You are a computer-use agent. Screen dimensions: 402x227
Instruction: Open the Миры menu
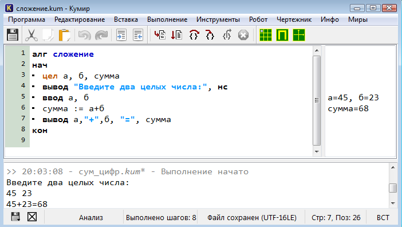[x=358, y=19]
